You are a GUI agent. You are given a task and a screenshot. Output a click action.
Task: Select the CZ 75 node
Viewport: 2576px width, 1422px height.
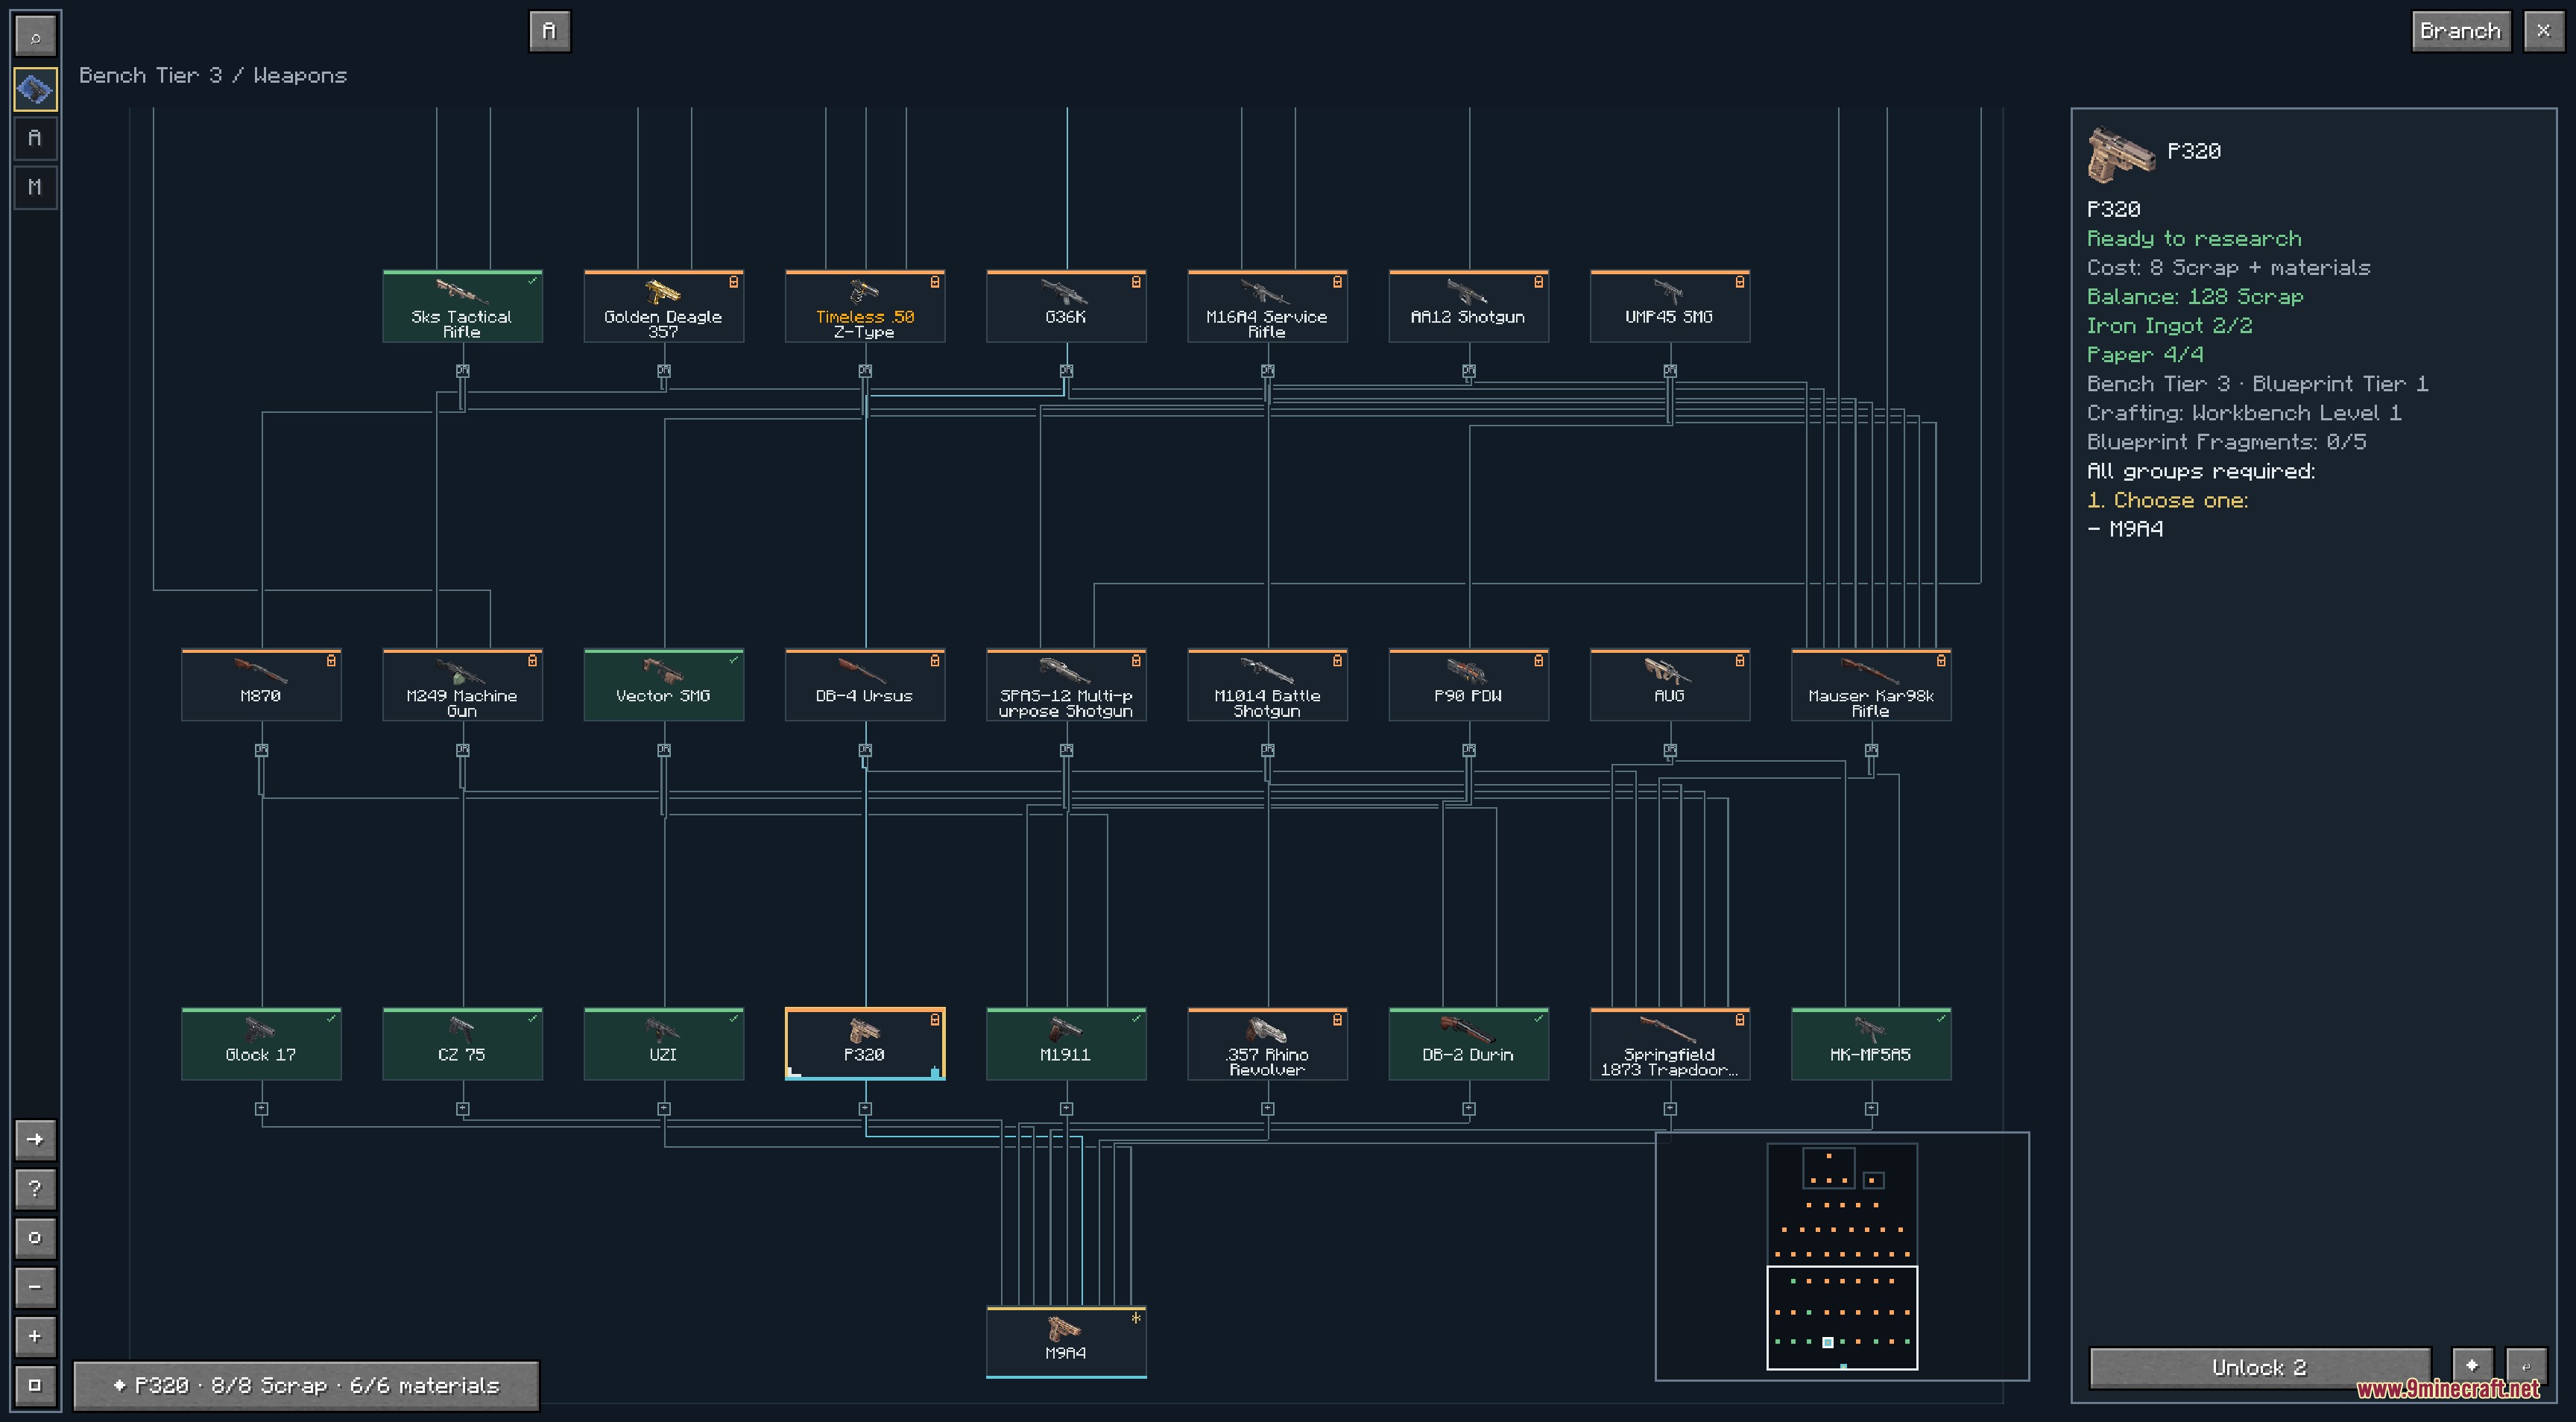[462, 1043]
